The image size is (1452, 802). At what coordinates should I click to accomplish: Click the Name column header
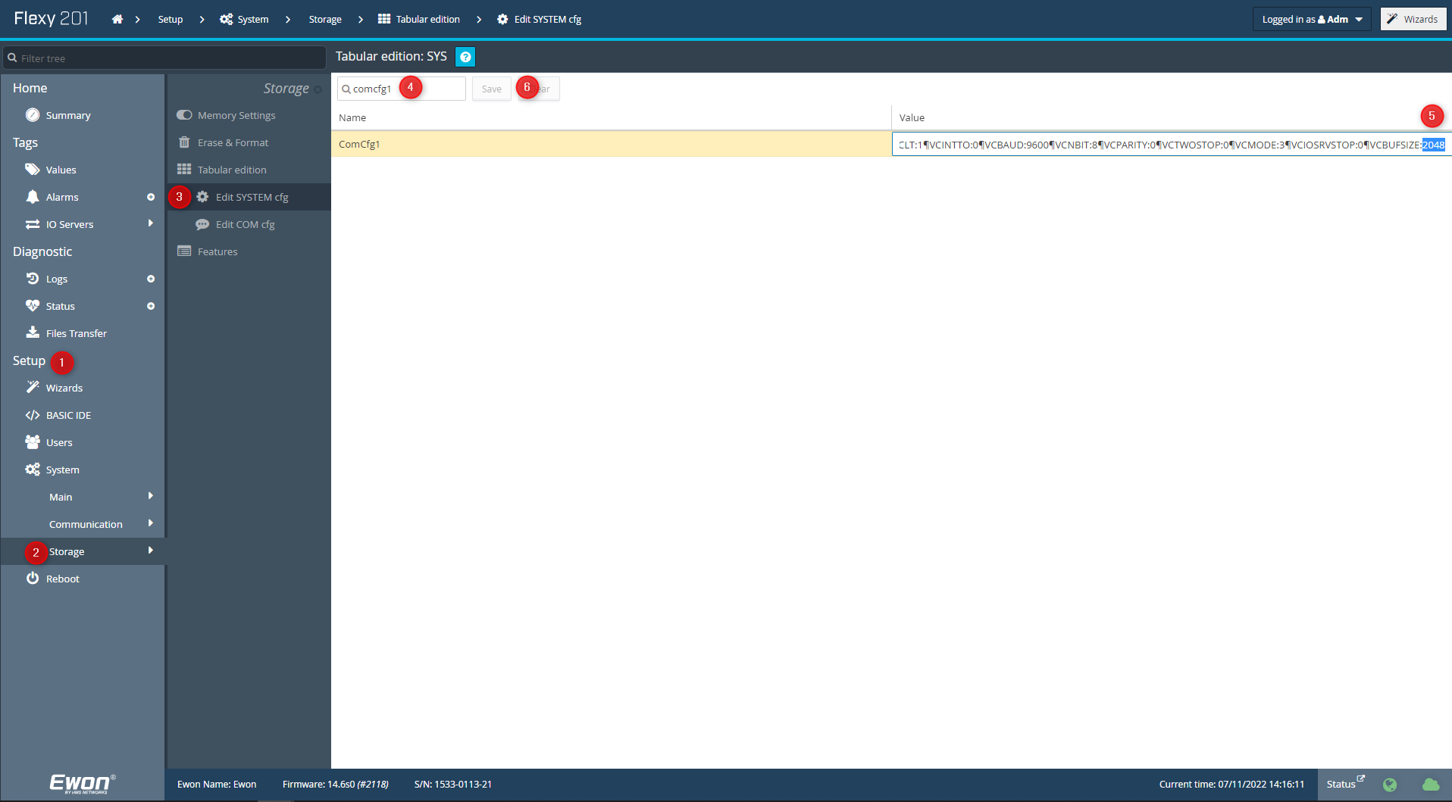click(x=611, y=117)
